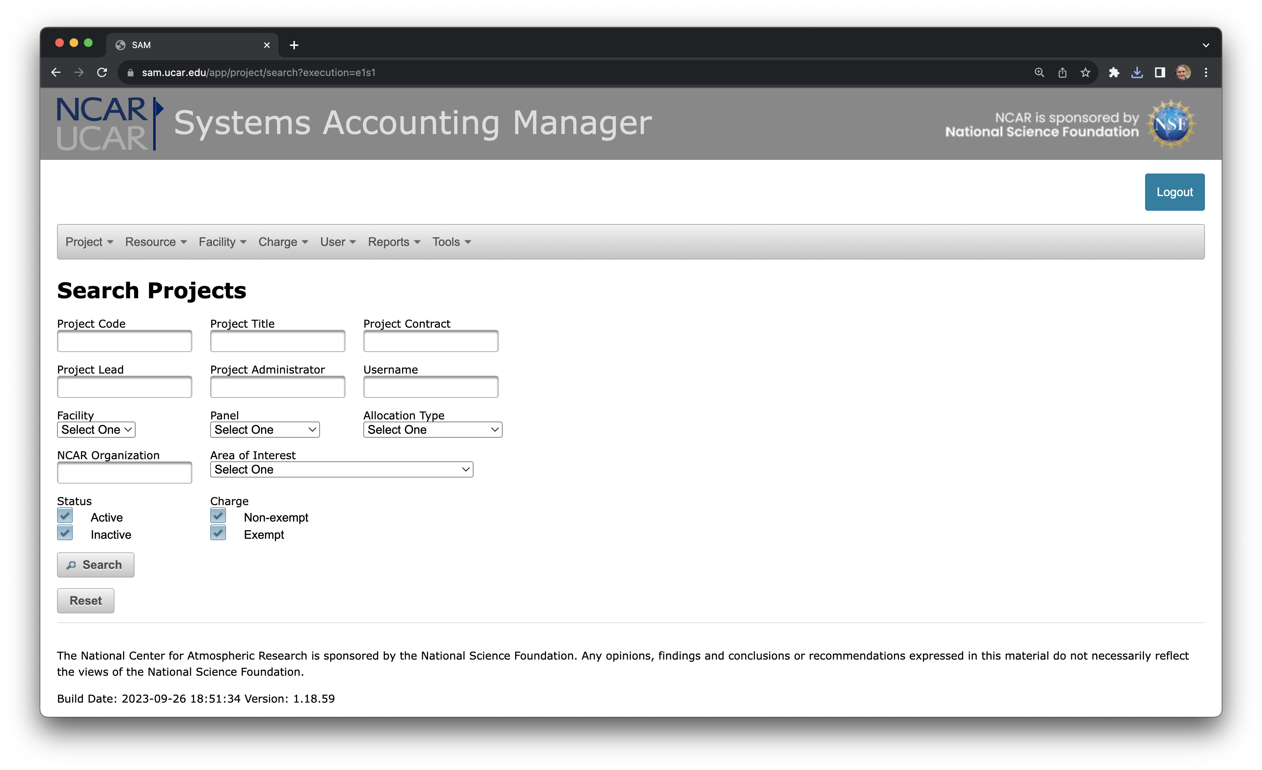
Task: Open the Reports menu
Action: [x=394, y=242]
